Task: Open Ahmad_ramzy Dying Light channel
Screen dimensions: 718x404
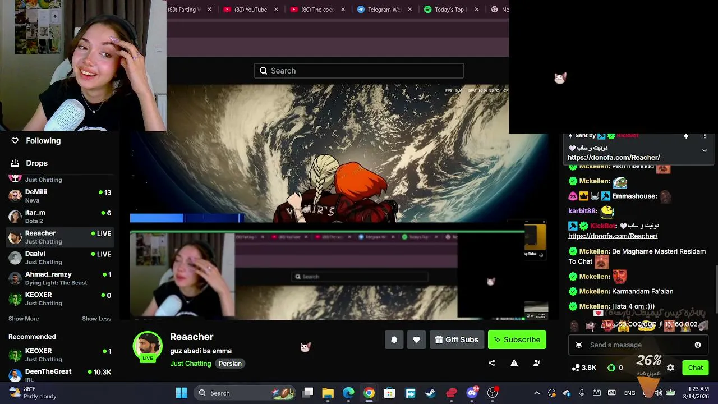Action: (59, 278)
